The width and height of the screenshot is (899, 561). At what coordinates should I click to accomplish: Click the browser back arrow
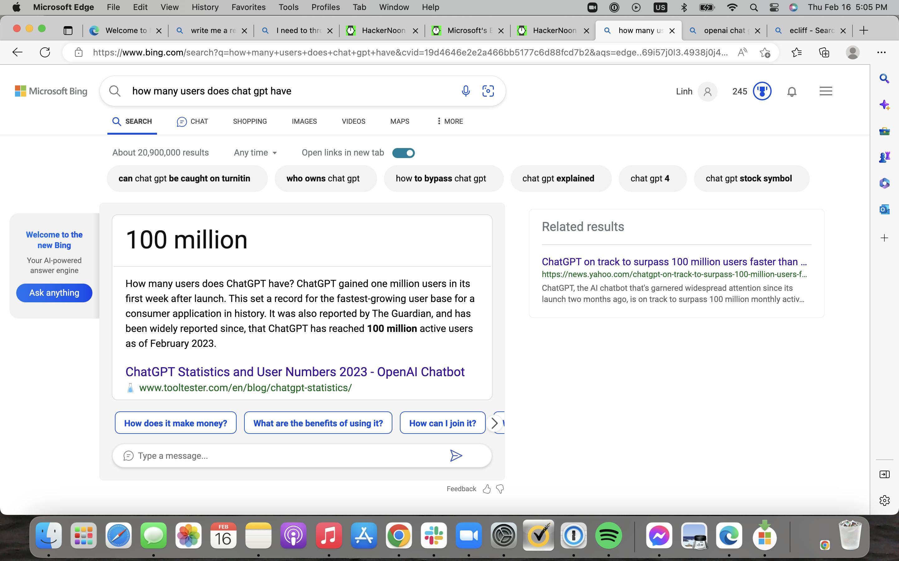[17, 52]
